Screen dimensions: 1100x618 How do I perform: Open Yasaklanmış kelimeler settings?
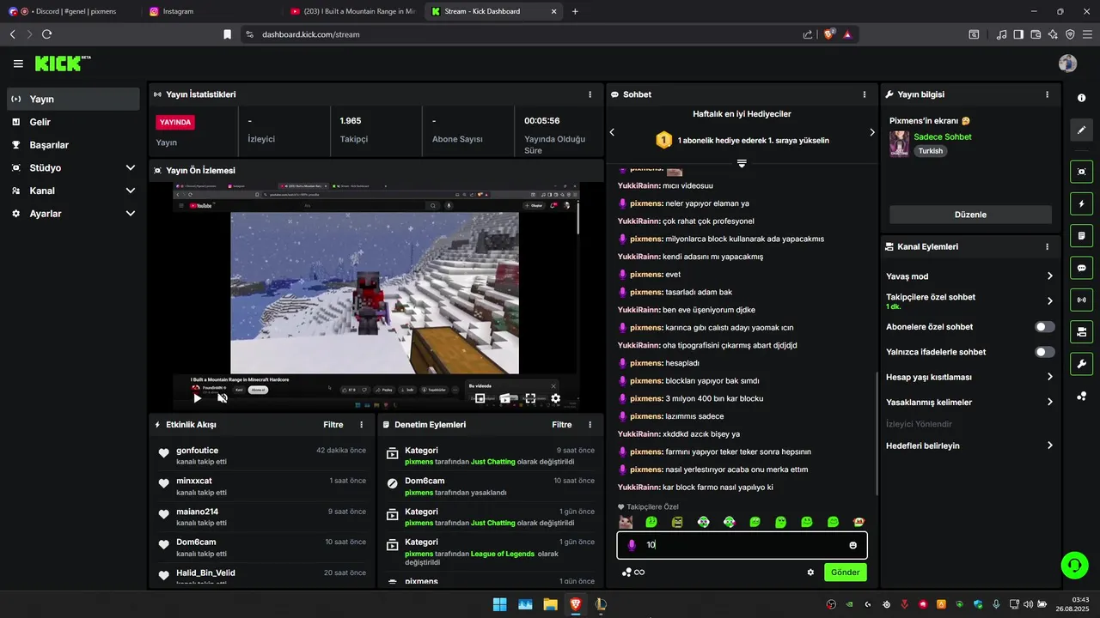pos(969,402)
